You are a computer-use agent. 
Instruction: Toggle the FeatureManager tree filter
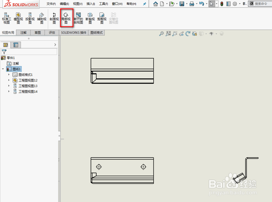pyautogui.click(x=4, y=52)
